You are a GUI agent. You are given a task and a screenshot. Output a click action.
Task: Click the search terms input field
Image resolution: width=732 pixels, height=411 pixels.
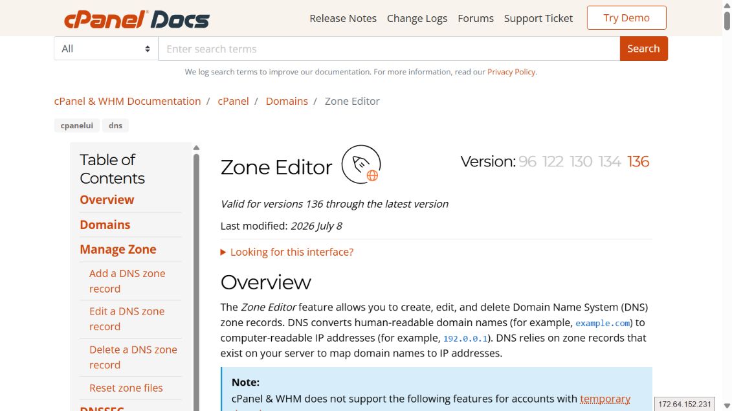pyautogui.click(x=389, y=49)
